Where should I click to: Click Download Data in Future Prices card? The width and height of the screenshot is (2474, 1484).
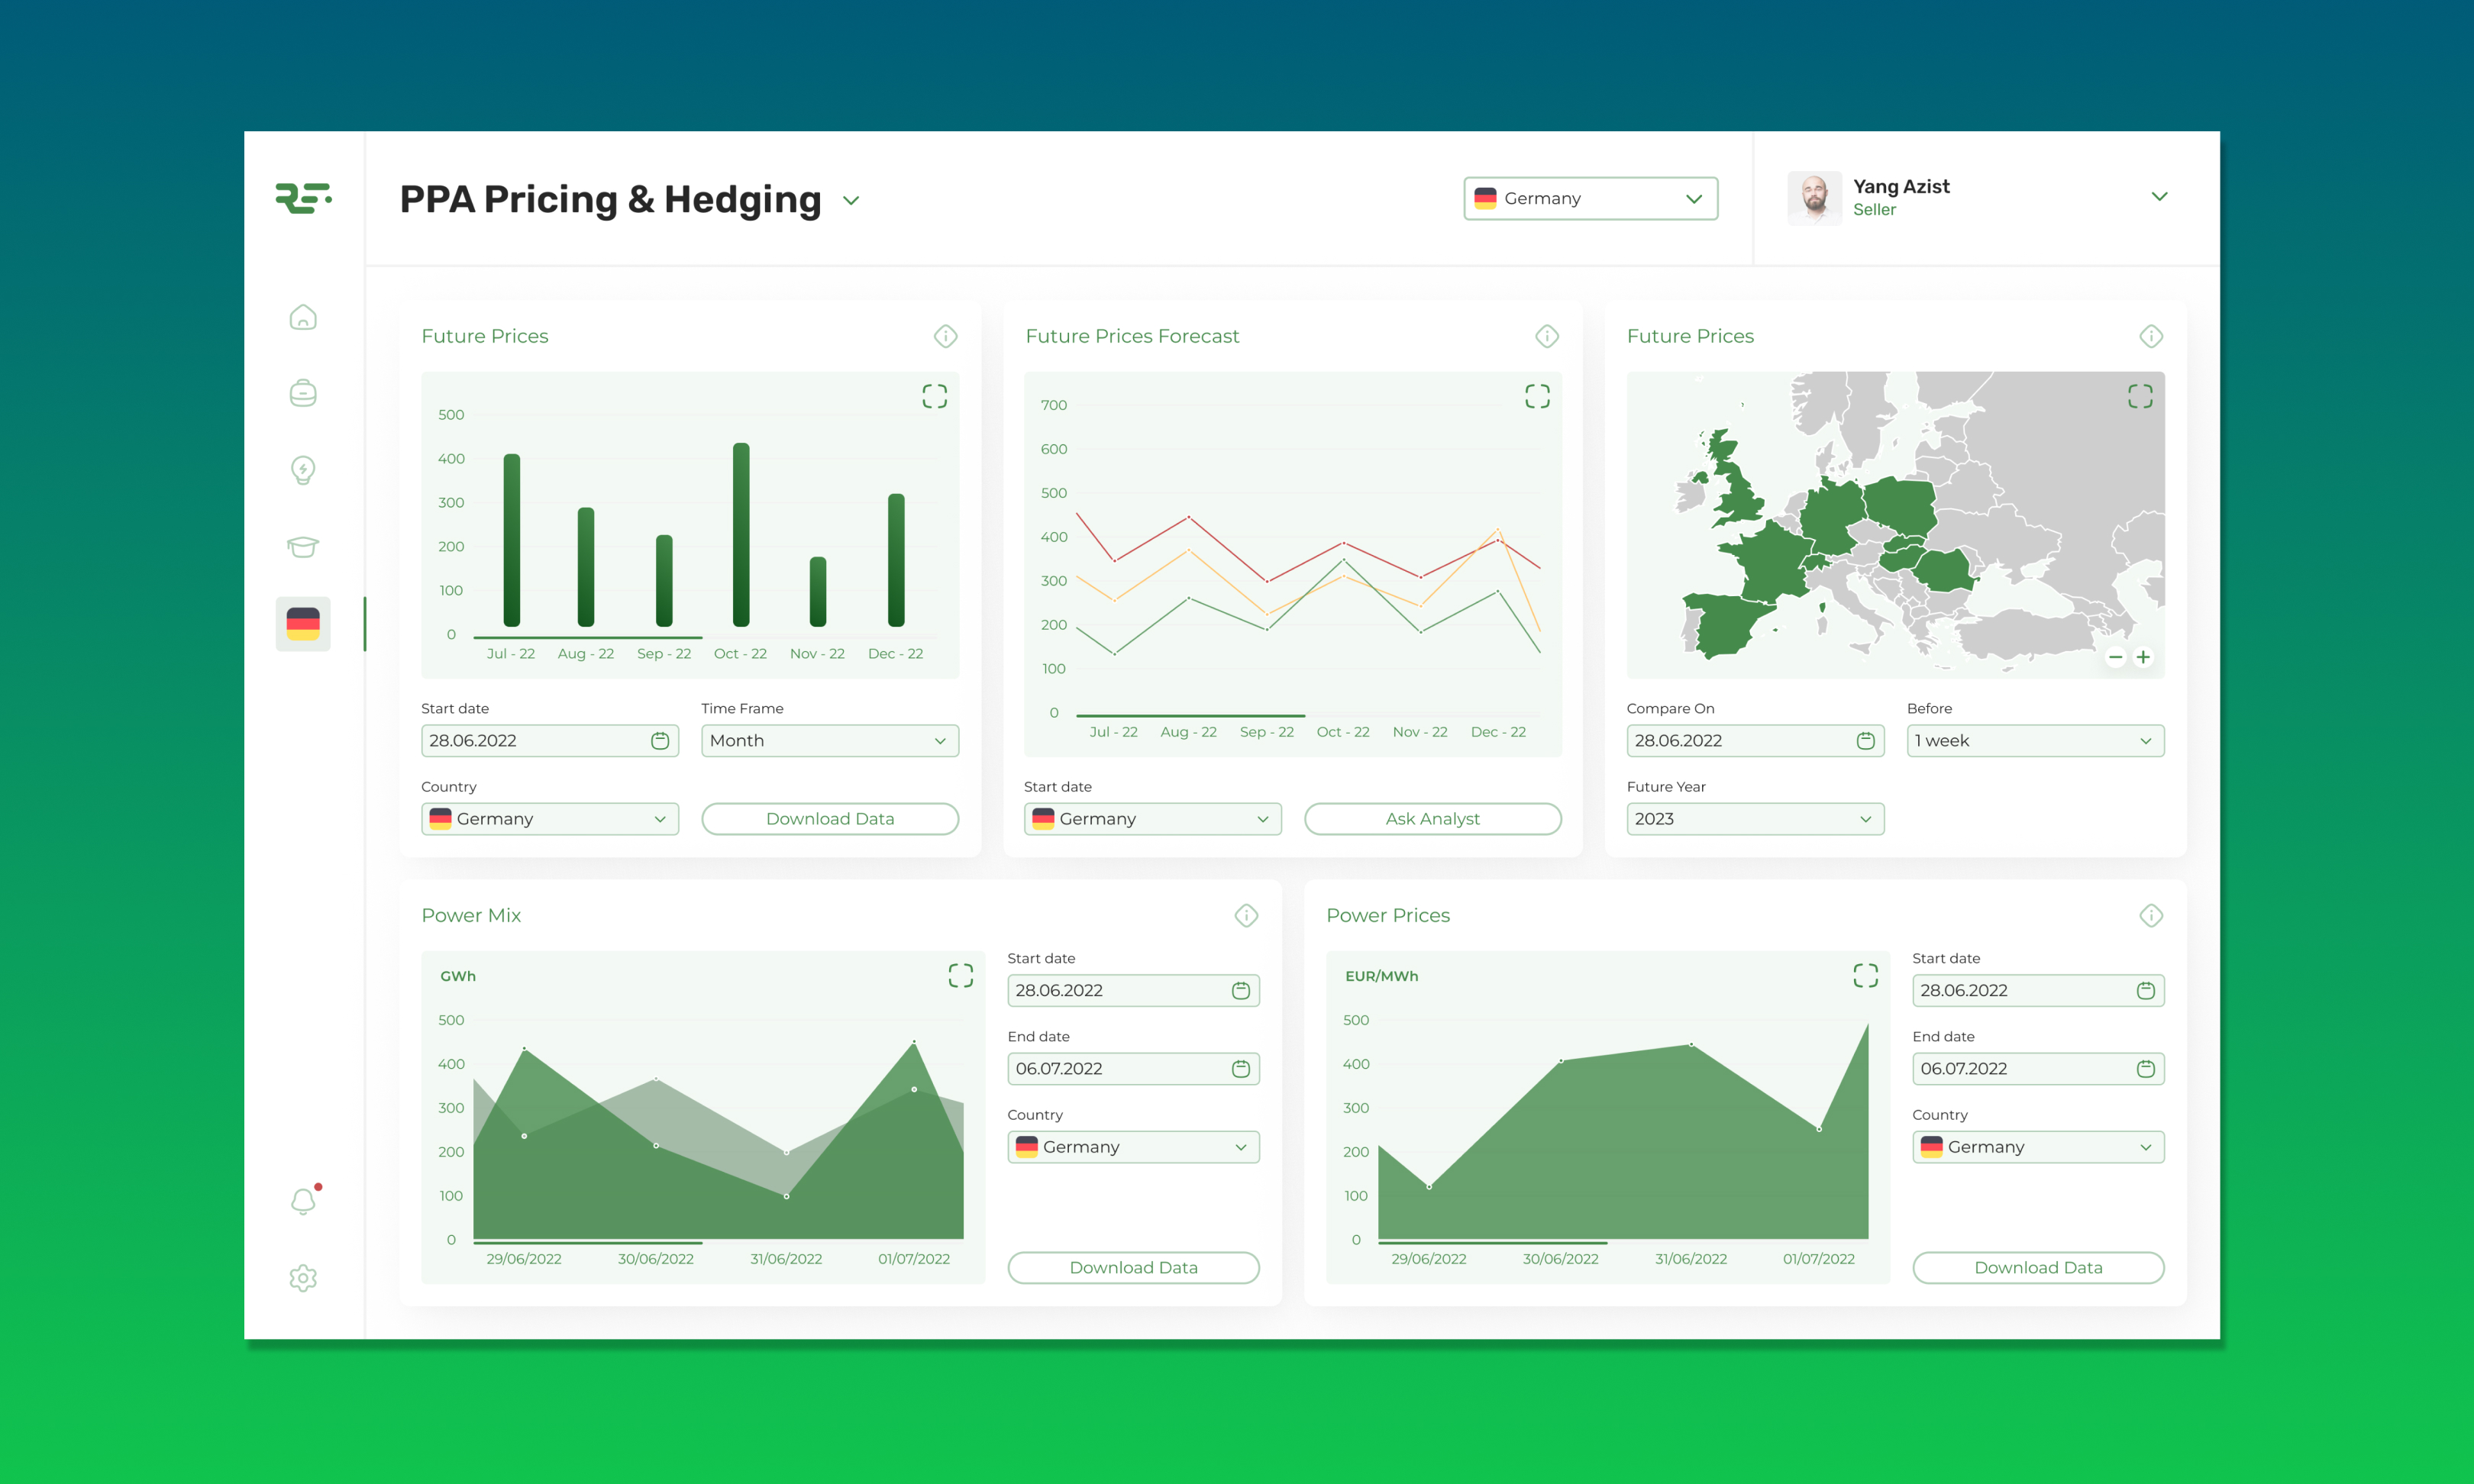(x=830, y=819)
